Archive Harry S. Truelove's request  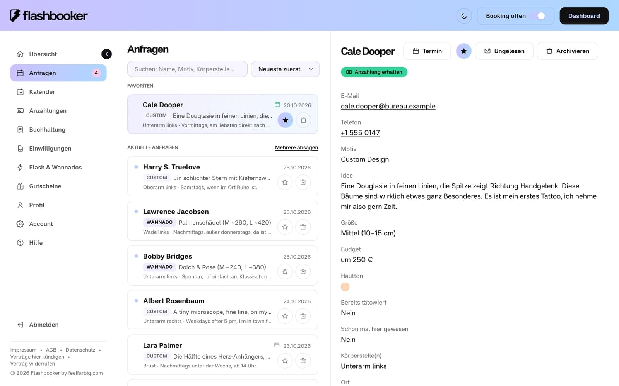coord(303,182)
